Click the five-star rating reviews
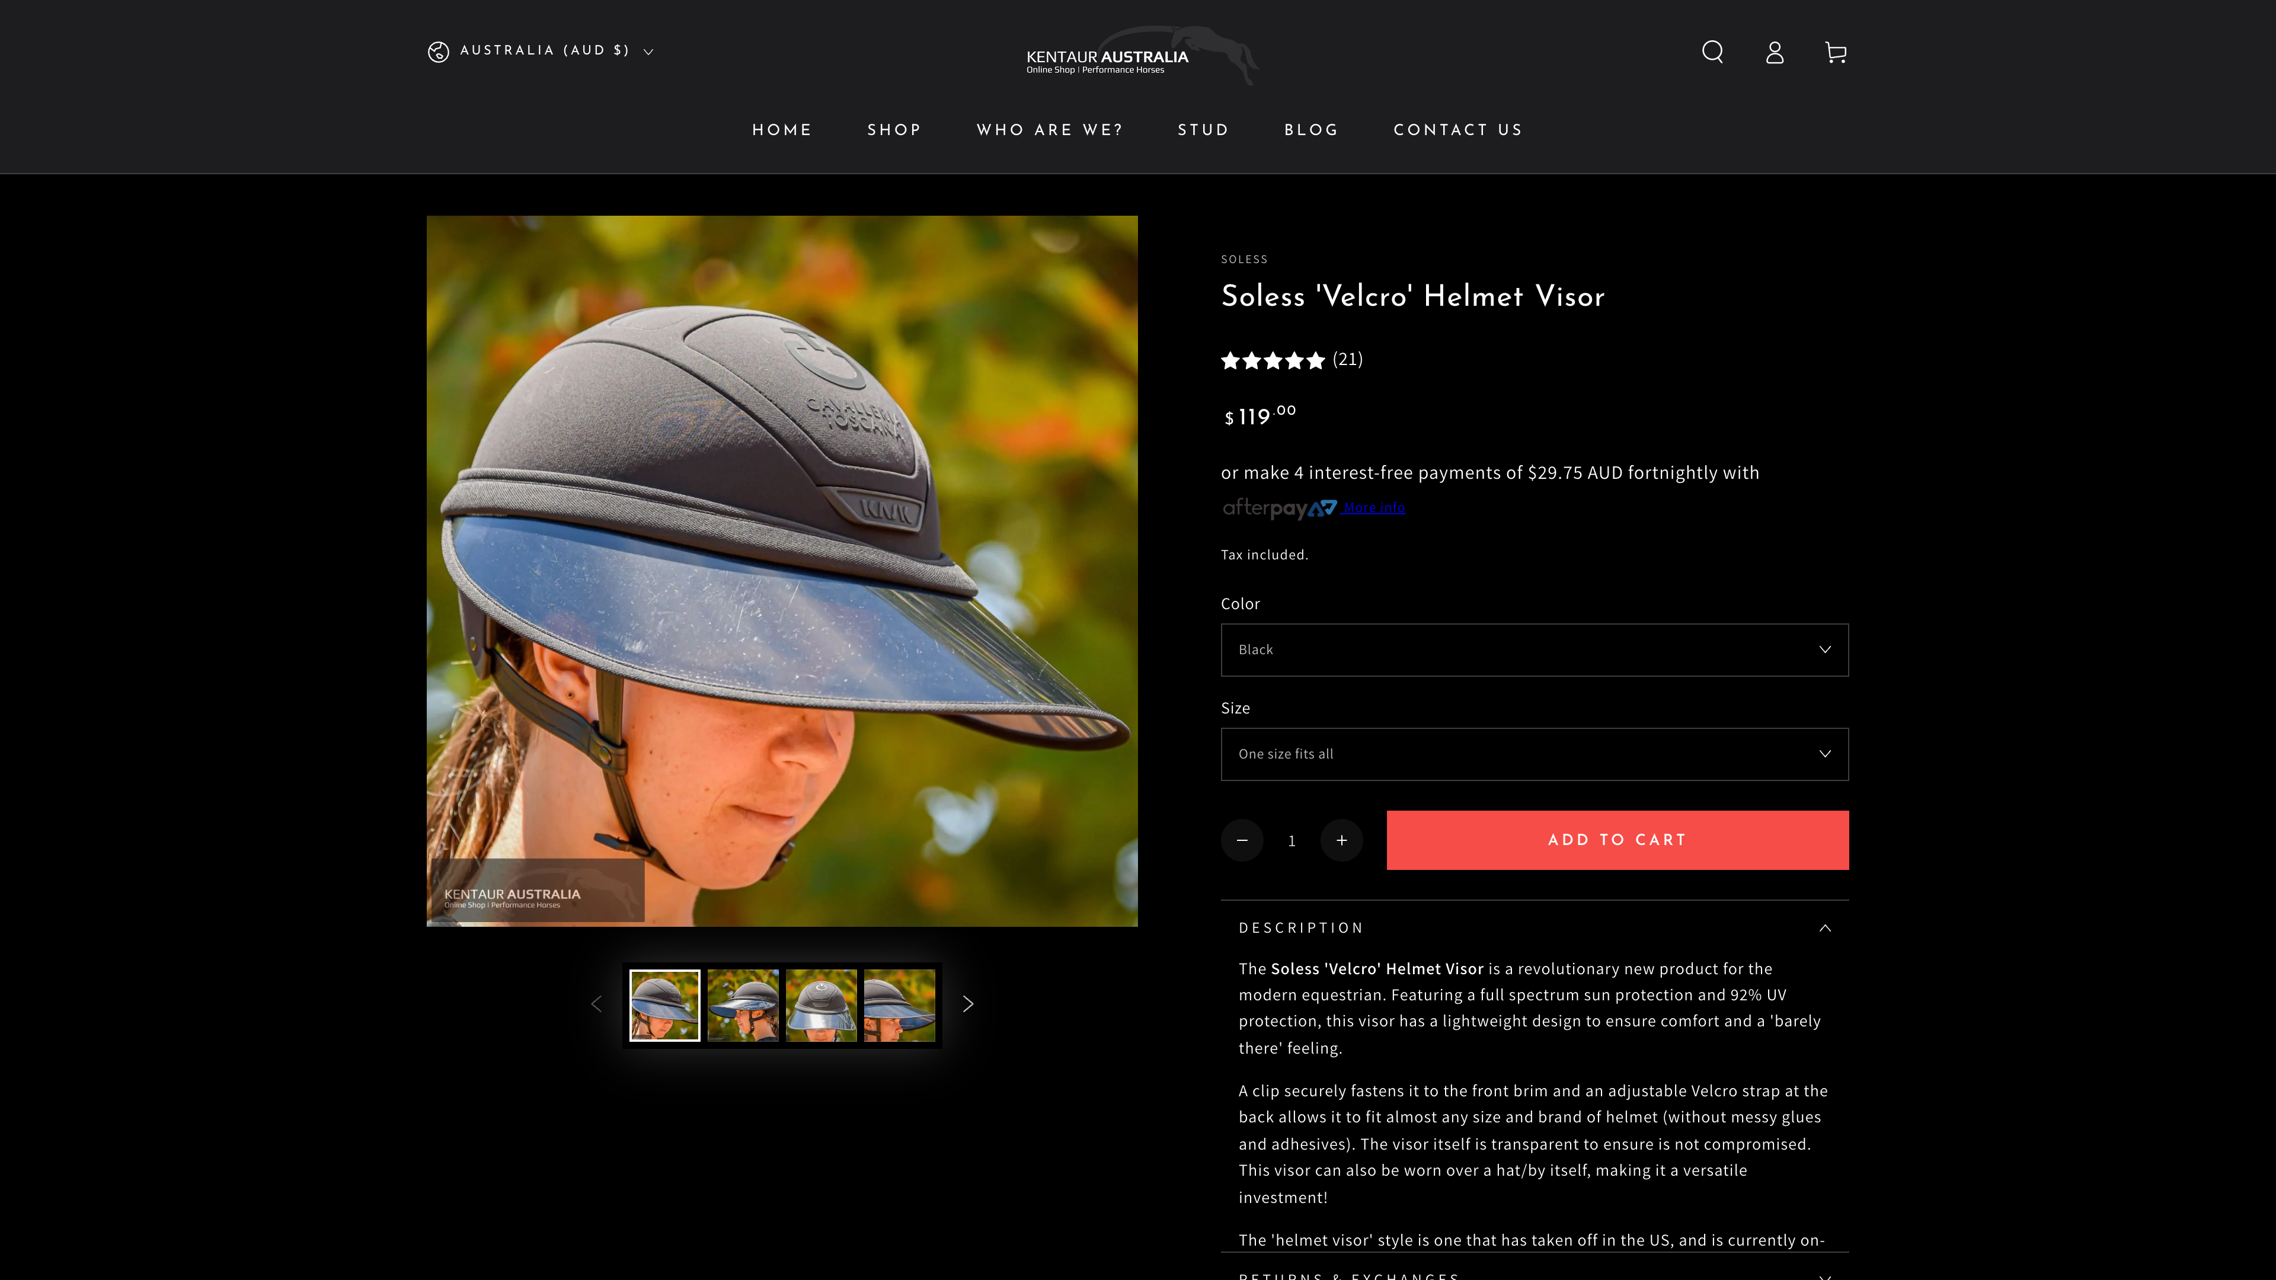Image resolution: width=2276 pixels, height=1280 pixels. [1273, 360]
